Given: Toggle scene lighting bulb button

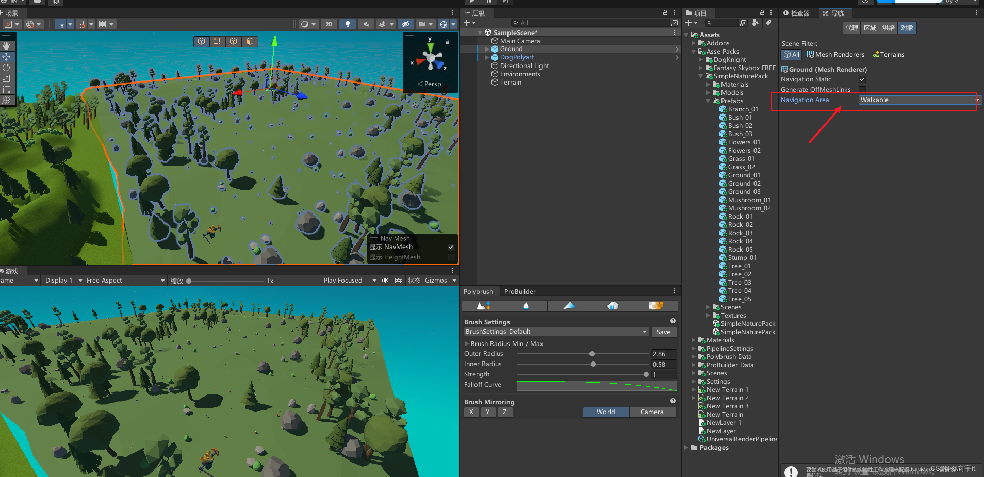Looking at the screenshot, I should point(348,24).
